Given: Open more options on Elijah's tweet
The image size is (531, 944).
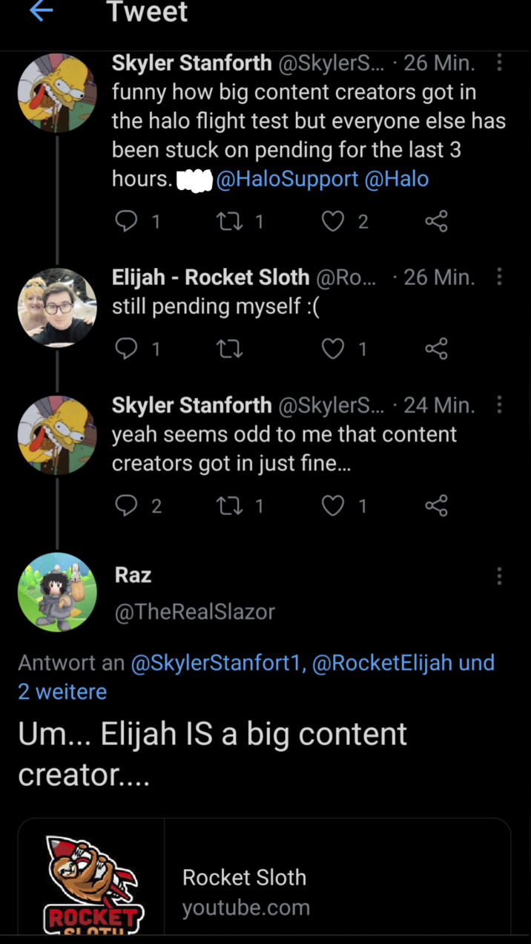Looking at the screenshot, I should pyautogui.click(x=499, y=277).
